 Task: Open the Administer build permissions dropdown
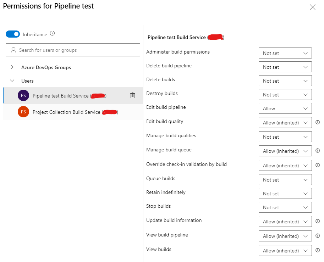click(x=285, y=53)
